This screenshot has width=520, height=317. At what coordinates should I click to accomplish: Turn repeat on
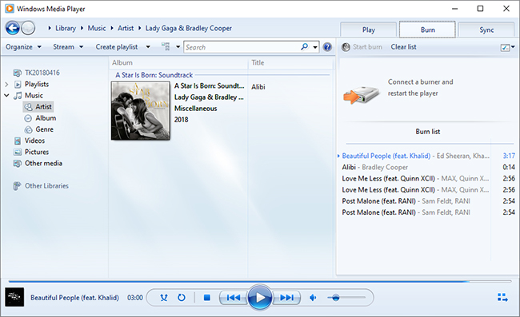click(182, 298)
